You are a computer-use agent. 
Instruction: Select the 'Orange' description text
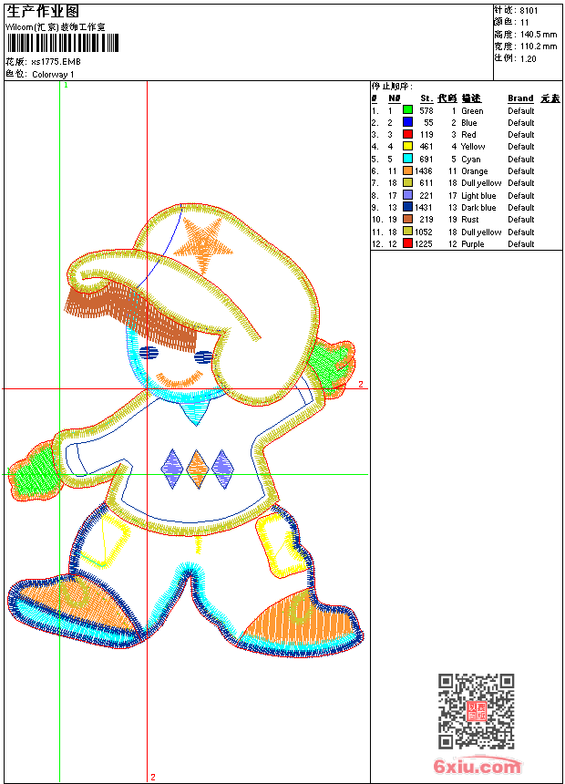click(x=475, y=171)
